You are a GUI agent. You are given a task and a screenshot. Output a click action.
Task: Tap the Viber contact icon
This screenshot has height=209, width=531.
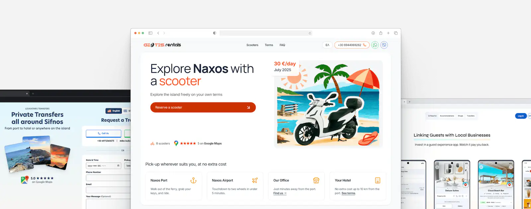(x=384, y=45)
